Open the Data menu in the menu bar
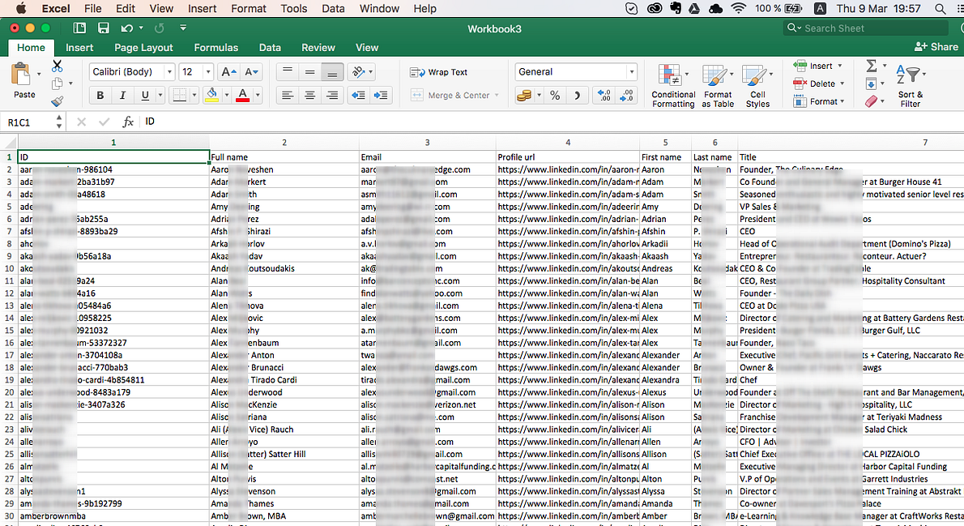This screenshot has height=526, width=964. (334, 8)
